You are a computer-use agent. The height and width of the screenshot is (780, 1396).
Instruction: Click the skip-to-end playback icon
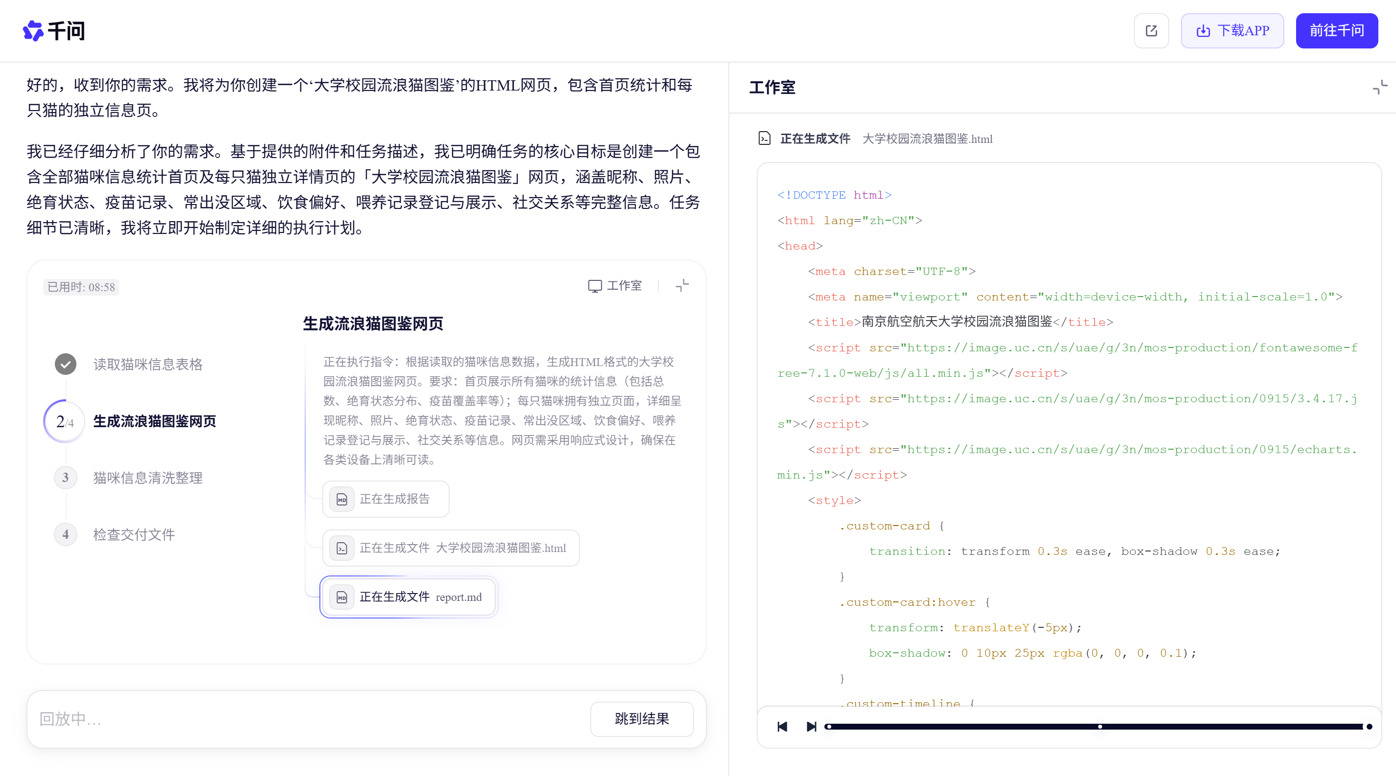point(811,727)
